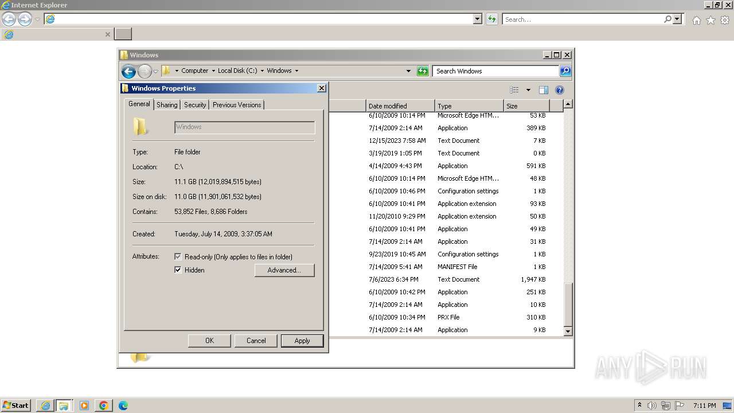Open Explorer address history dropdown

(408, 71)
